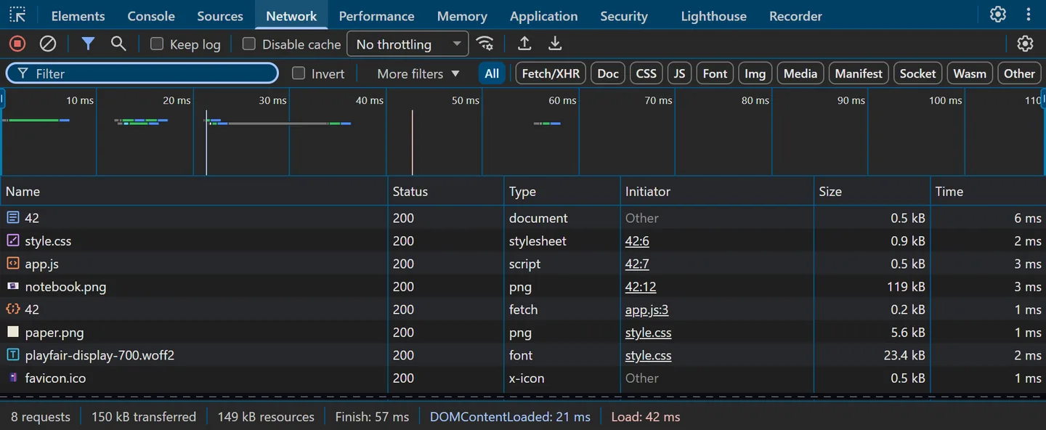Image resolution: width=1046 pixels, height=430 pixels.
Task: Open the network search magnifier
Action: pyautogui.click(x=118, y=44)
